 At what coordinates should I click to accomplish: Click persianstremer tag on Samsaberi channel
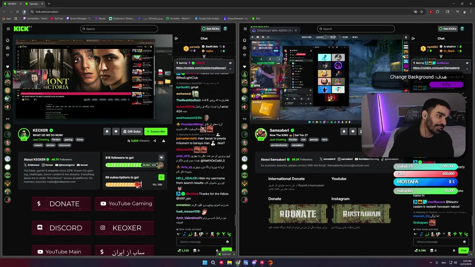pos(279,145)
